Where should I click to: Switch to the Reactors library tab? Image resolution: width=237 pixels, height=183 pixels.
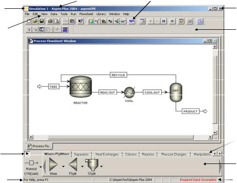tap(148, 154)
